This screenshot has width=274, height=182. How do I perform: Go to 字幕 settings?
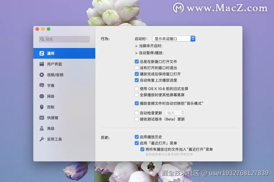click(64, 85)
